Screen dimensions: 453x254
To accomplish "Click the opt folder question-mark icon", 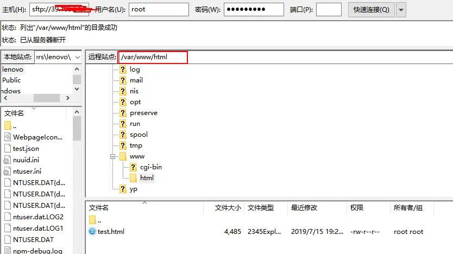I will 123,102.
